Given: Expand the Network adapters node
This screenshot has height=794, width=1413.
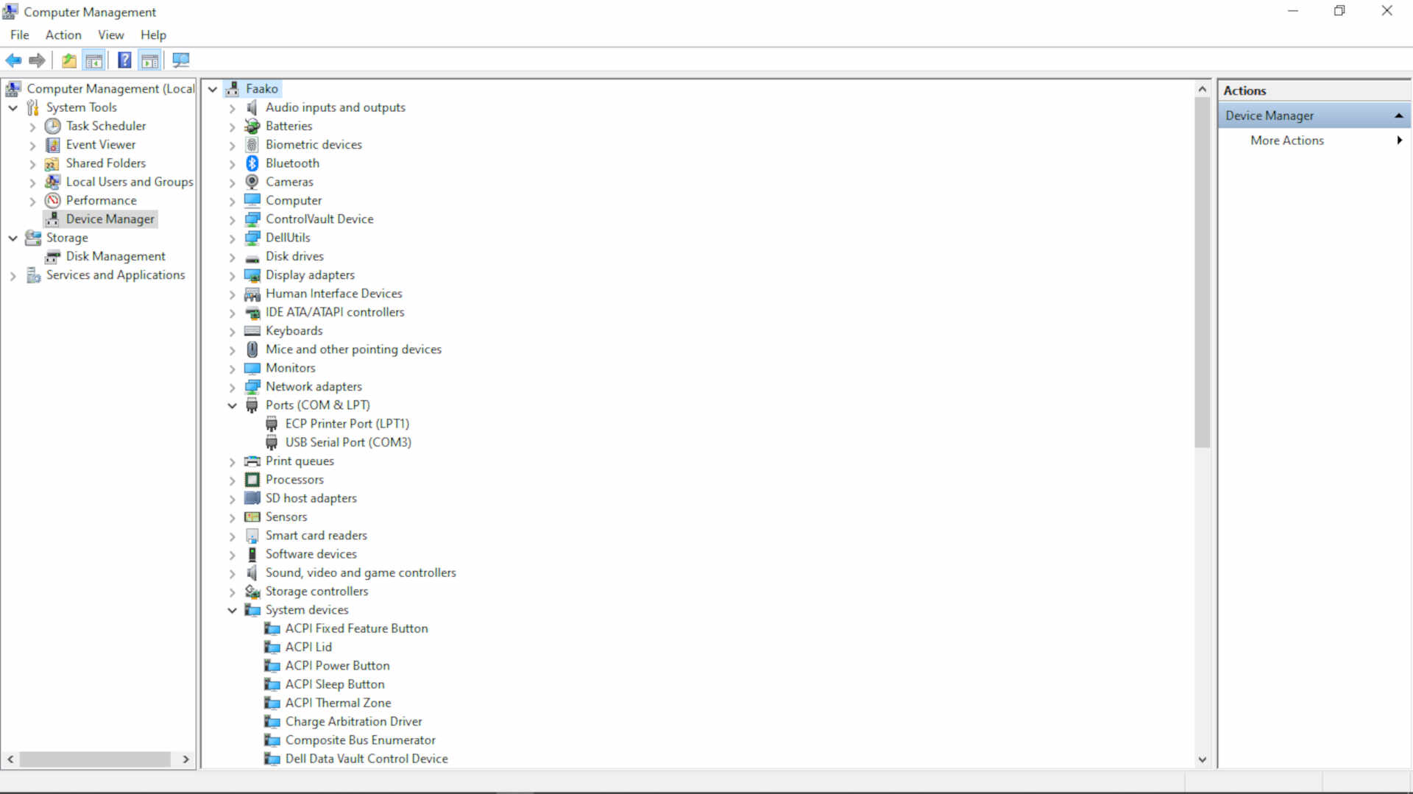Looking at the screenshot, I should [233, 387].
